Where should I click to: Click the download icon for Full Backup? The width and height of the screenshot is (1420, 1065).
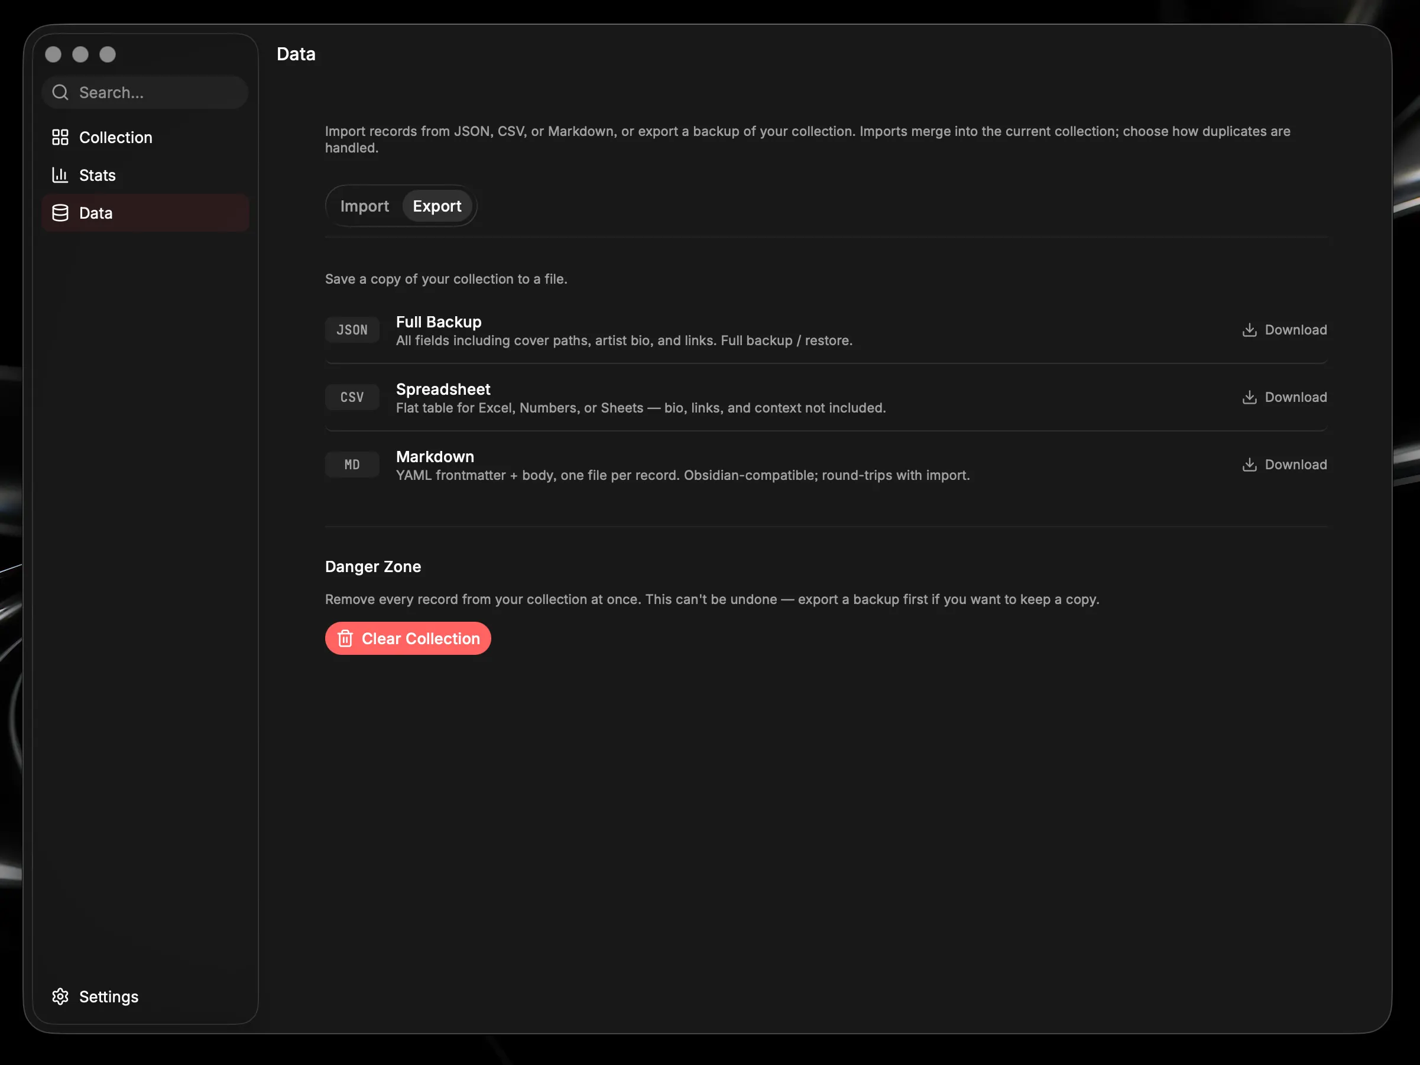pyautogui.click(x=1249, y=330)
